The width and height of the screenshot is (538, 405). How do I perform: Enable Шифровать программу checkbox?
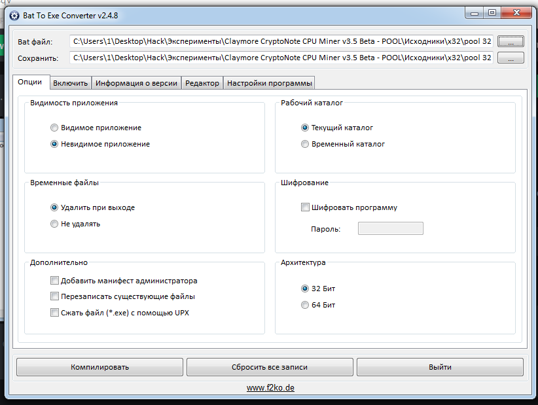click(305, 207)
